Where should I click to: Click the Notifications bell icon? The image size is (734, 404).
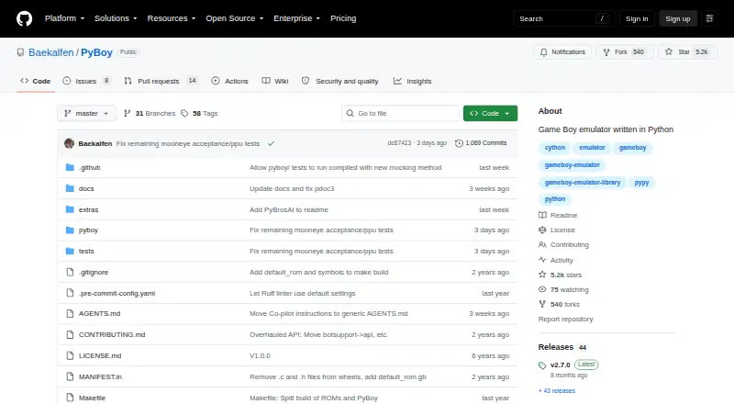tap(543, 52)
